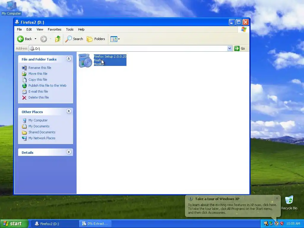Open the Tools menu

pos(69,29)
